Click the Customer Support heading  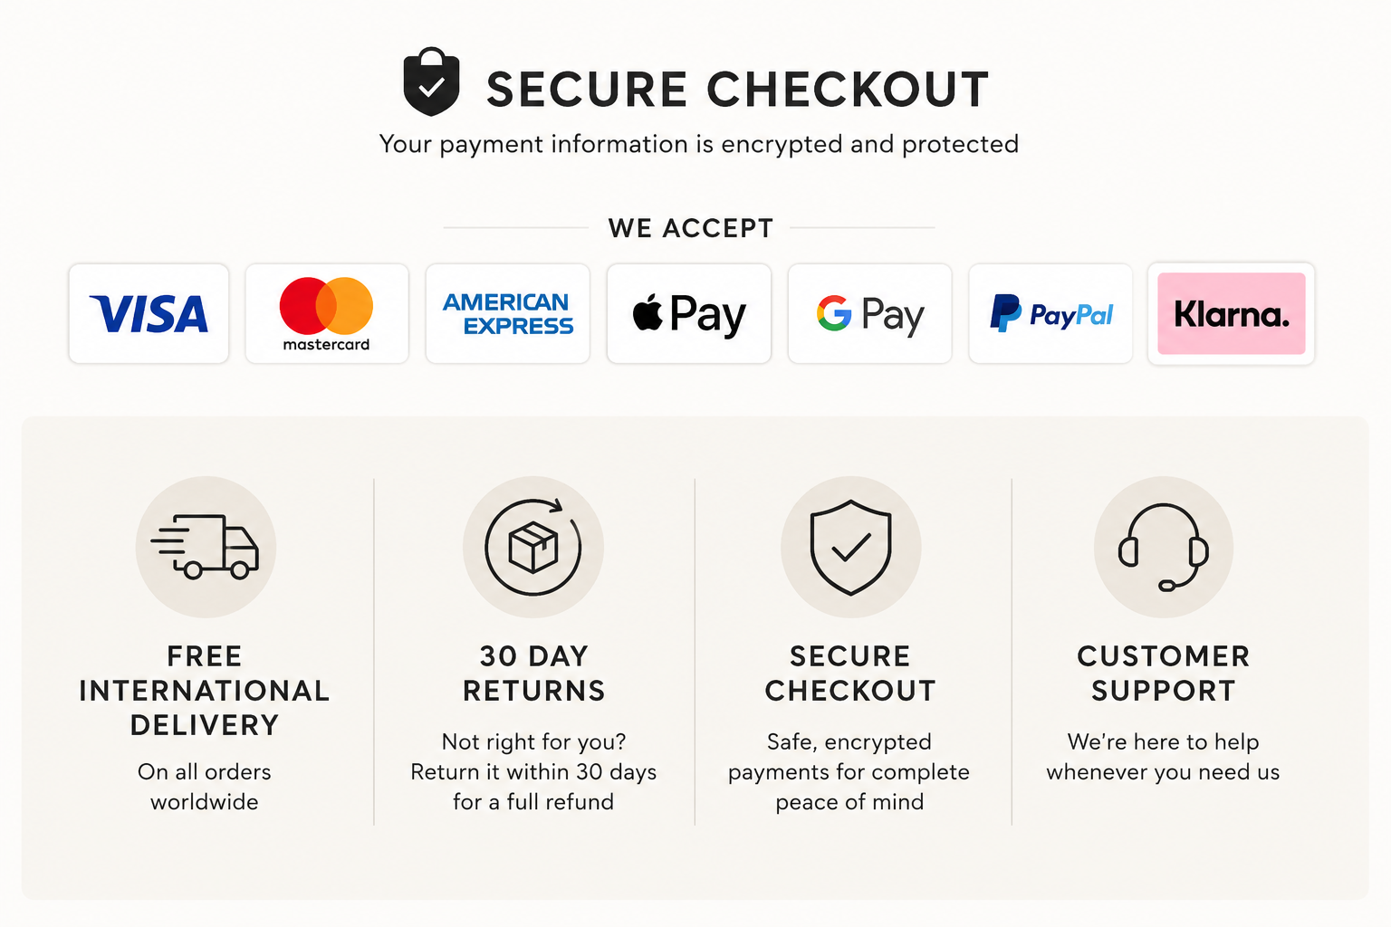[1164, 674]
